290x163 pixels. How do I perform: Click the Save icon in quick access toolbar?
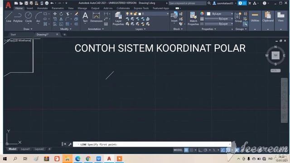[26, 3]
